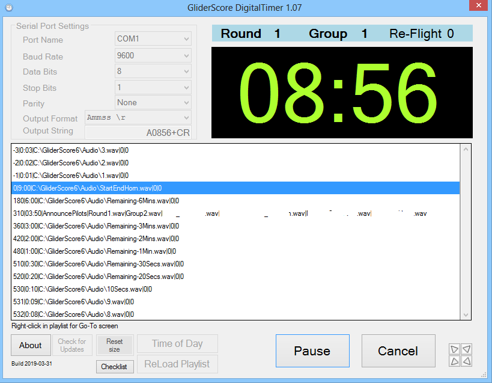Close the GliderScore DigitalTimer window
The height and width of the screenshot is (383, 492).
coord(479,5)
